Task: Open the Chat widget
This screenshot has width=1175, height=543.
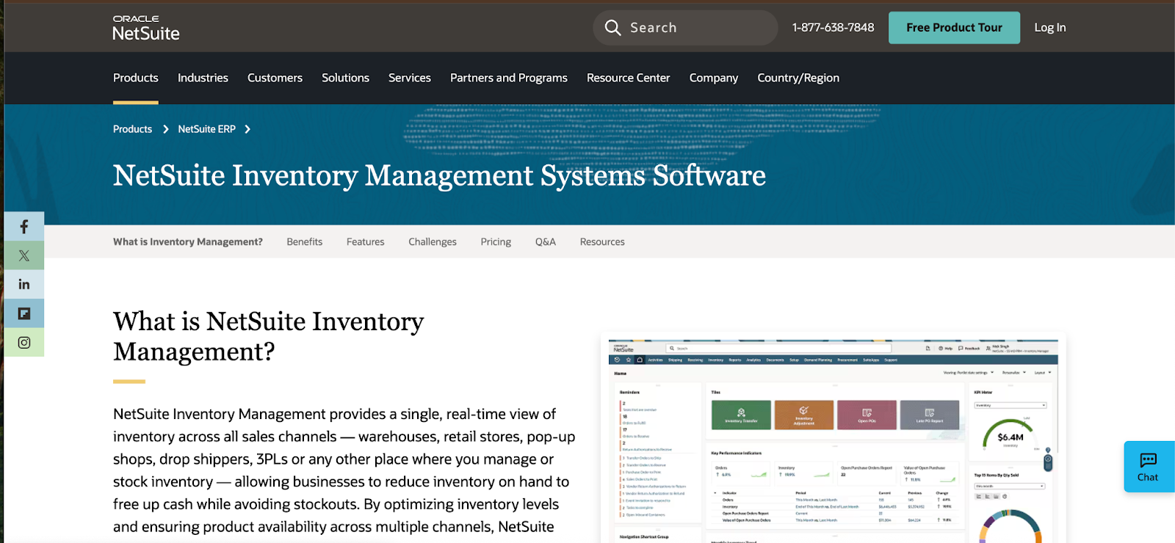Action: click(1149, 467)
